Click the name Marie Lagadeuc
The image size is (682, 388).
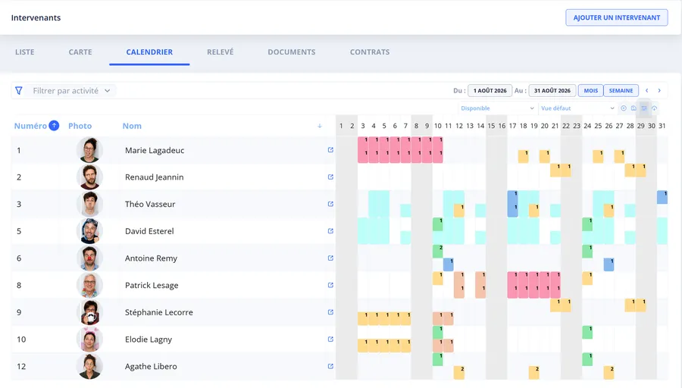155,150
